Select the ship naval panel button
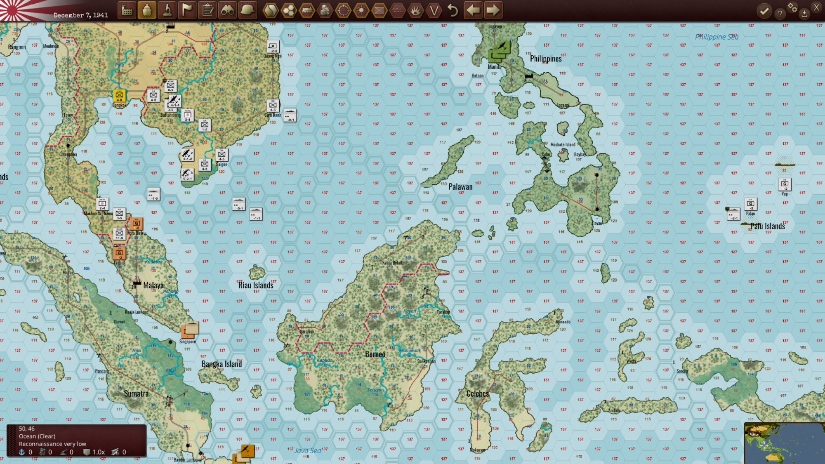Screen dimensions: 825x464 tap(147, 10)
